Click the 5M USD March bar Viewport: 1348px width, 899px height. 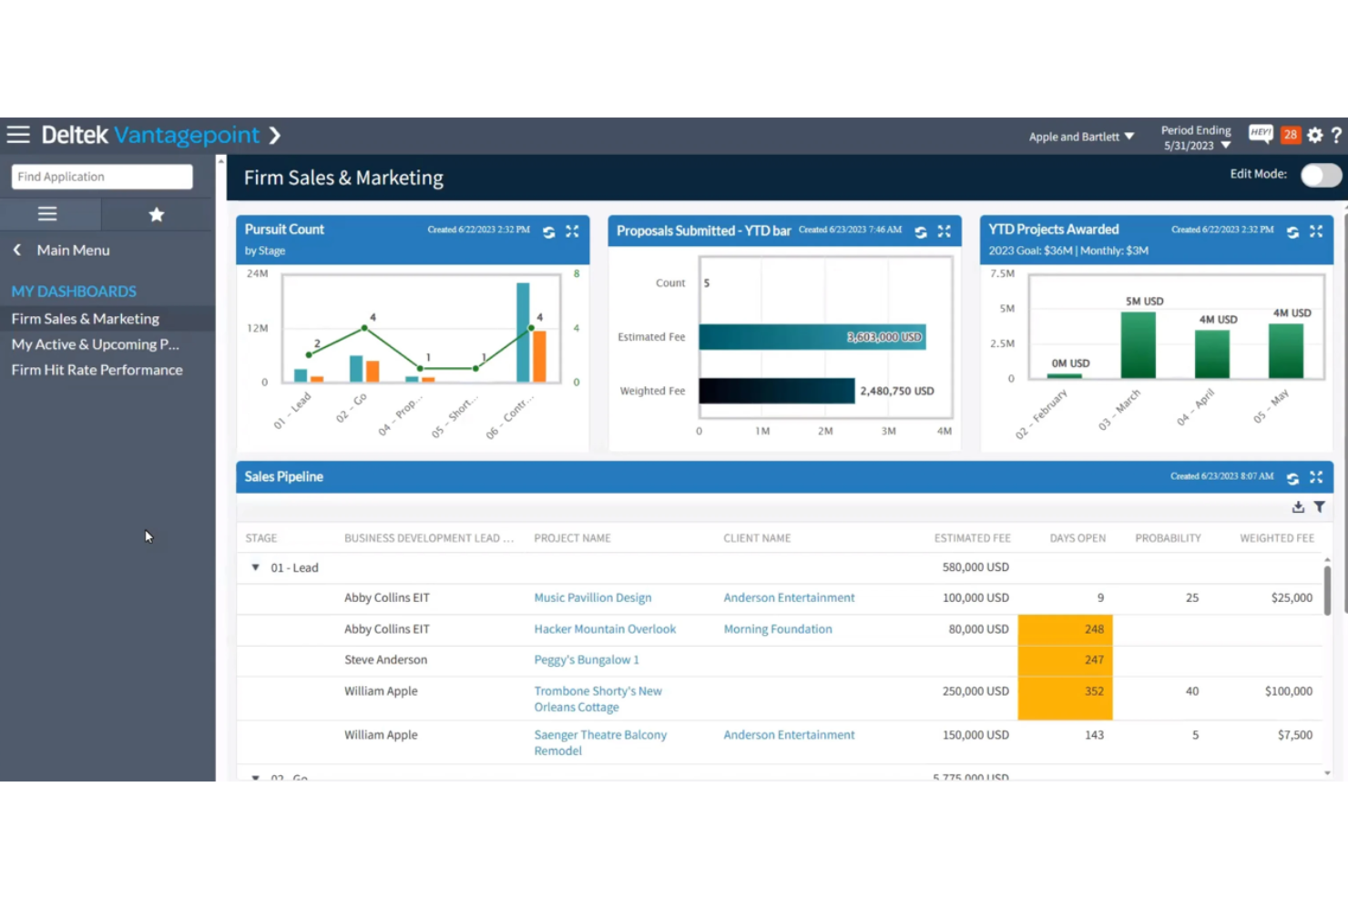(1139, 345)
